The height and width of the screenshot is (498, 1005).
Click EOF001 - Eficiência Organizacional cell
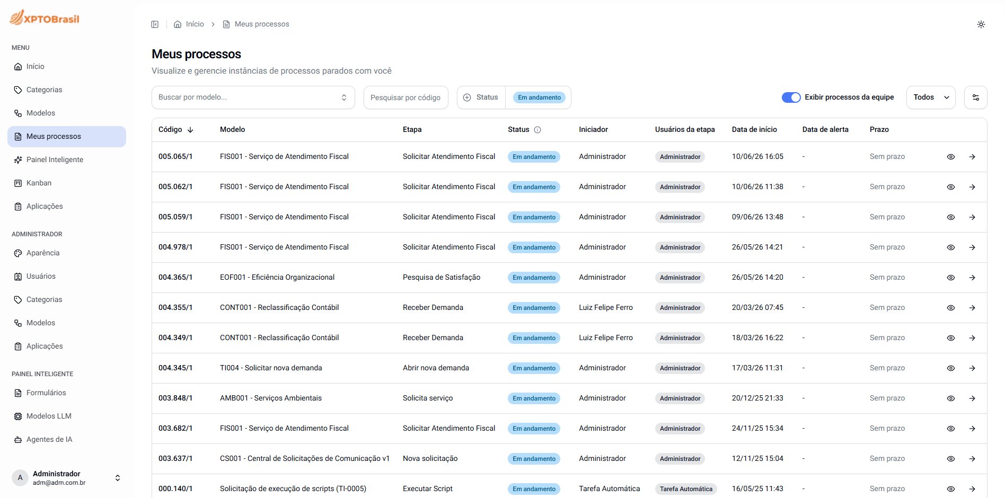[277, 278]
